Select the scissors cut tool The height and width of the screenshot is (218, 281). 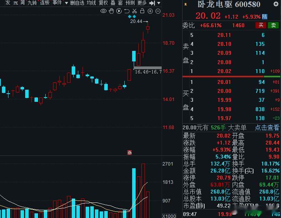(x=134, y=11)
